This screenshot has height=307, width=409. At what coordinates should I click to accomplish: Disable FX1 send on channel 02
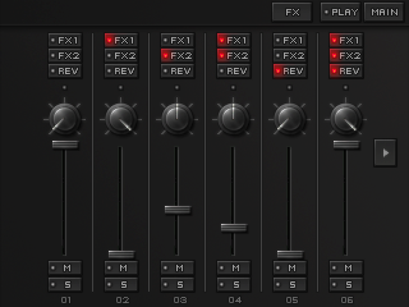coord(121,40)
